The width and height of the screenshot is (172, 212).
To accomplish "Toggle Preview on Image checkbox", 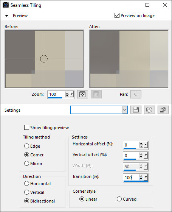I will coord(117,16).
